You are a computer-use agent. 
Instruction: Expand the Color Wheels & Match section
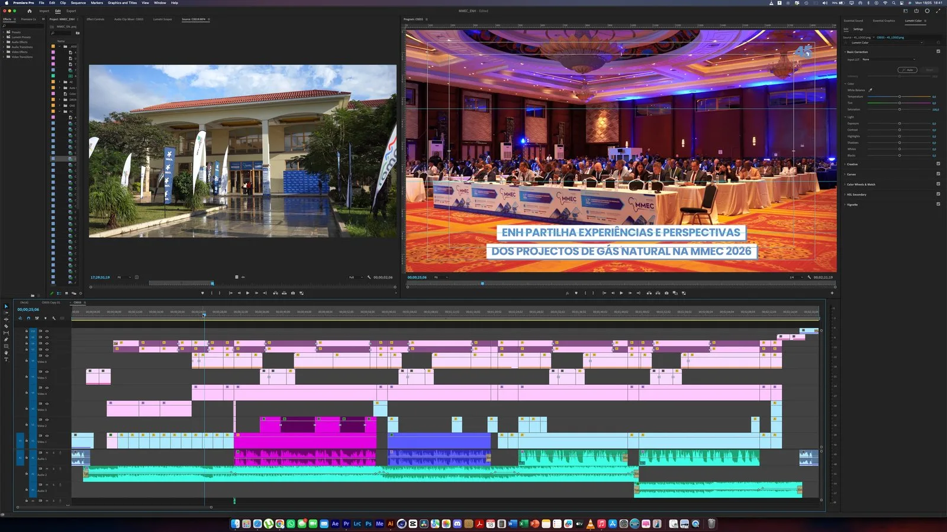845,184
